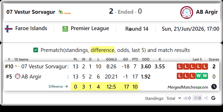Image resolution: width=223 pixels, height=112 pixels.
Task: Click the 07 Vestur logo beside team name
Action: click(64, 12)
